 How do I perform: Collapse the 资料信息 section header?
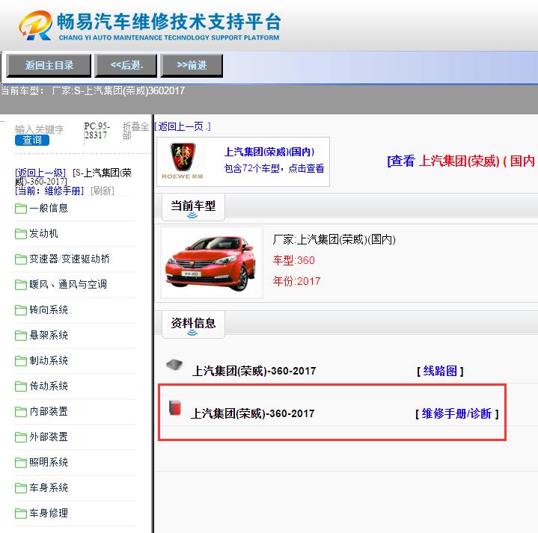[x=193, y=324]
